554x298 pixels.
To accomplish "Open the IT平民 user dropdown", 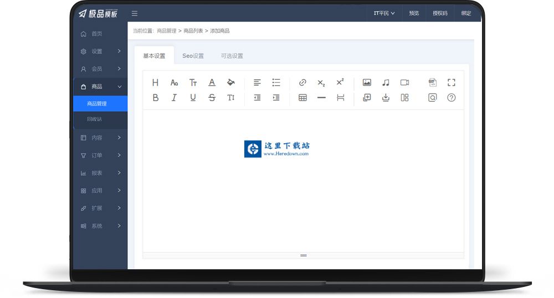I will 384,13.
